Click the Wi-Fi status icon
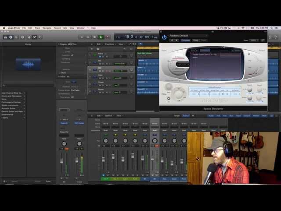 tap(243, 28)
